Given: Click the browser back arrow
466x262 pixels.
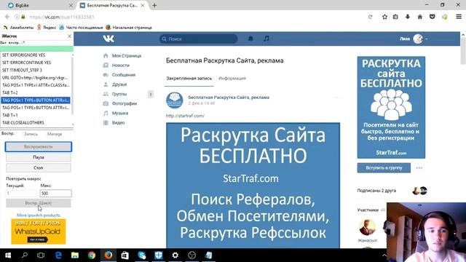Looking at the screenshot, I should click(x=7, y=17).
